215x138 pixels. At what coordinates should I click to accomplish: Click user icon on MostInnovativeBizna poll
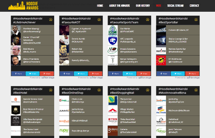click(x=196, y=90)
